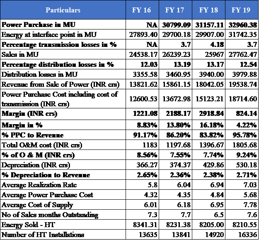Select the FY 18 column header
Image resolution: width=259 pixels, height=240 pixels.
208,10
